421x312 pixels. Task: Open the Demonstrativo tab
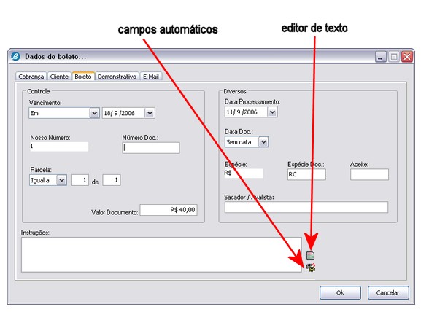117,77
